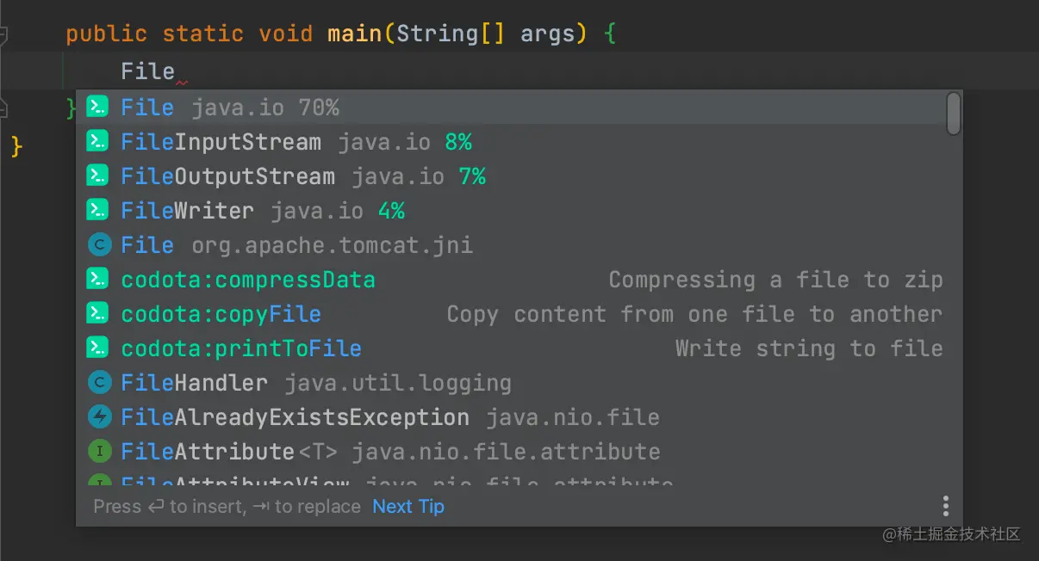Image resolution: width=1039 pixels, height=561 pixels.
Task: Click the typed File text in the editor
Action: point(147,71)
